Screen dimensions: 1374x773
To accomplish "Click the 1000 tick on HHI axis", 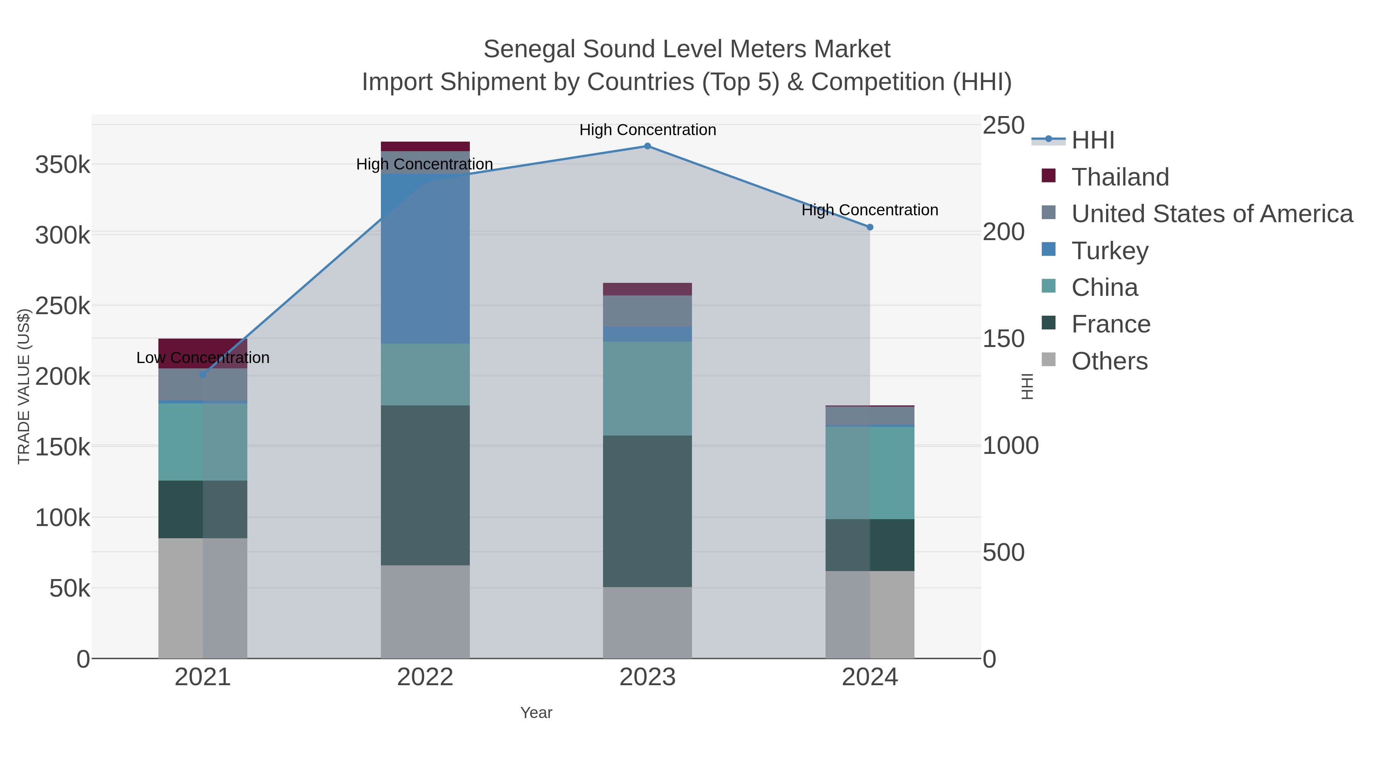I will point(1011,445).
